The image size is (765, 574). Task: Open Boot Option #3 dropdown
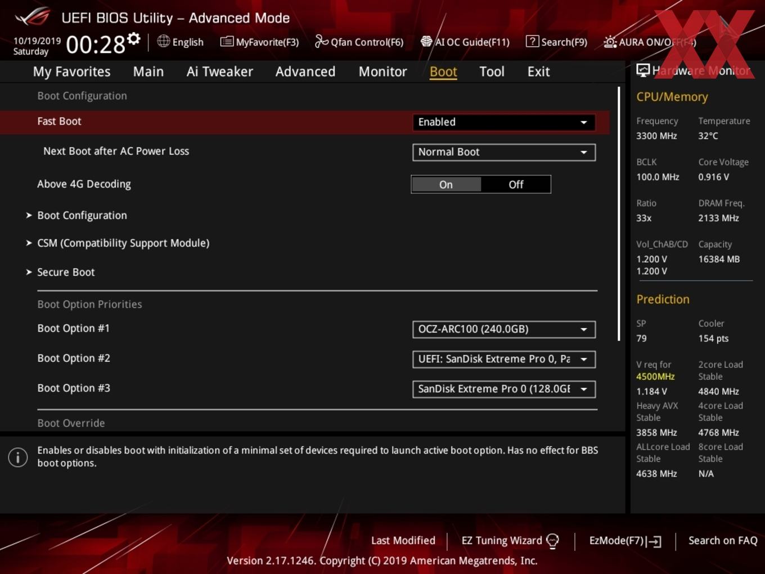tap(504, 389)
